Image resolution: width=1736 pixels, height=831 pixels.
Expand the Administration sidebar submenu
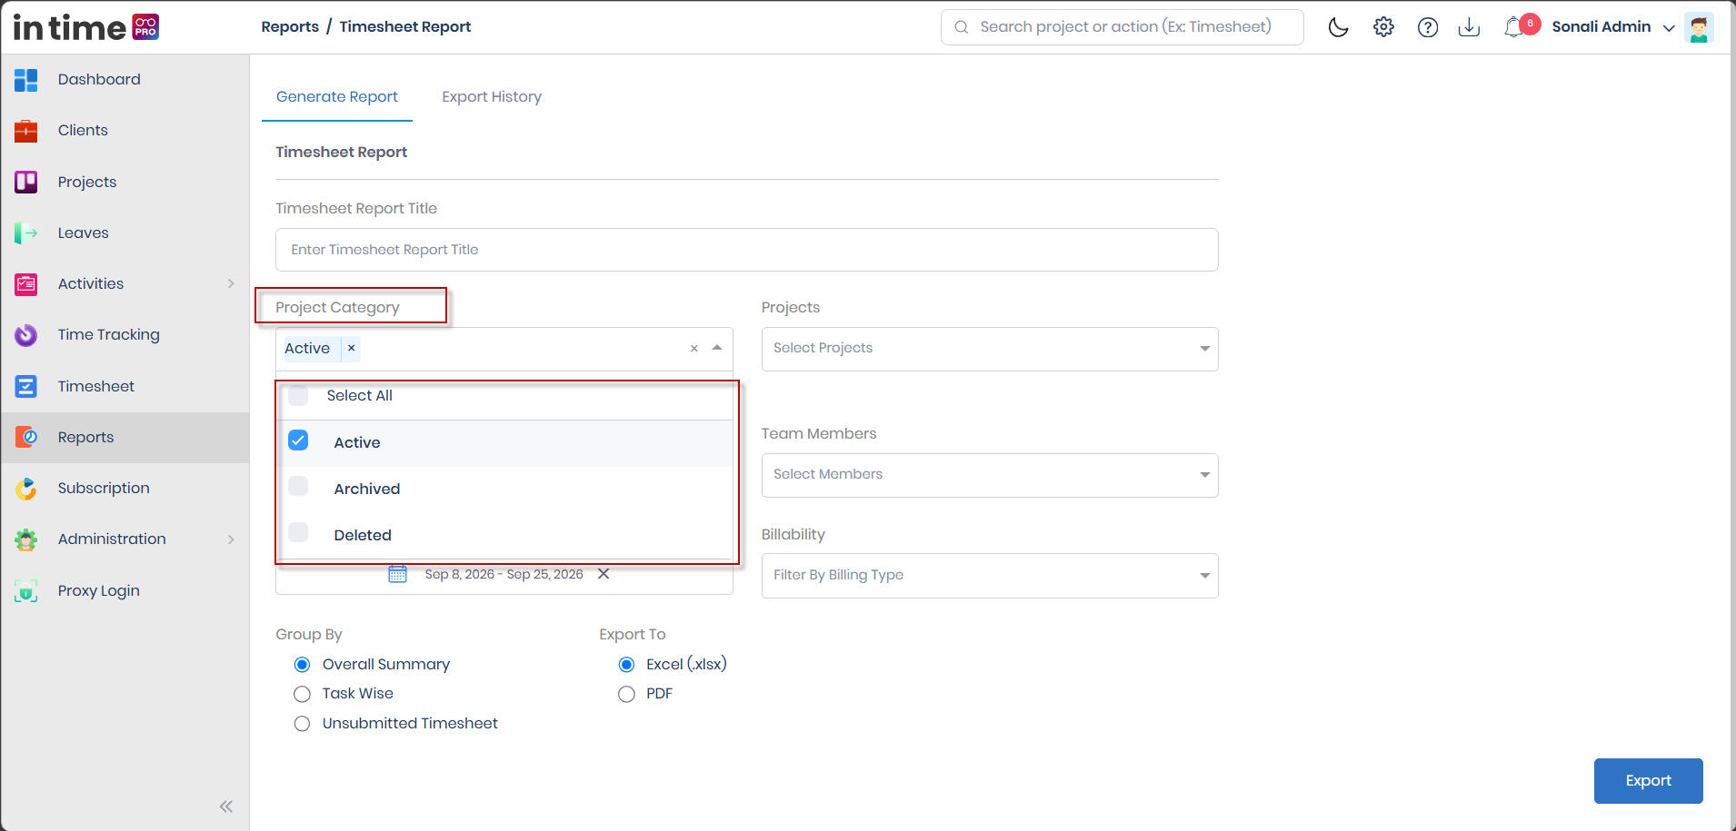click(x=231, y=539)
